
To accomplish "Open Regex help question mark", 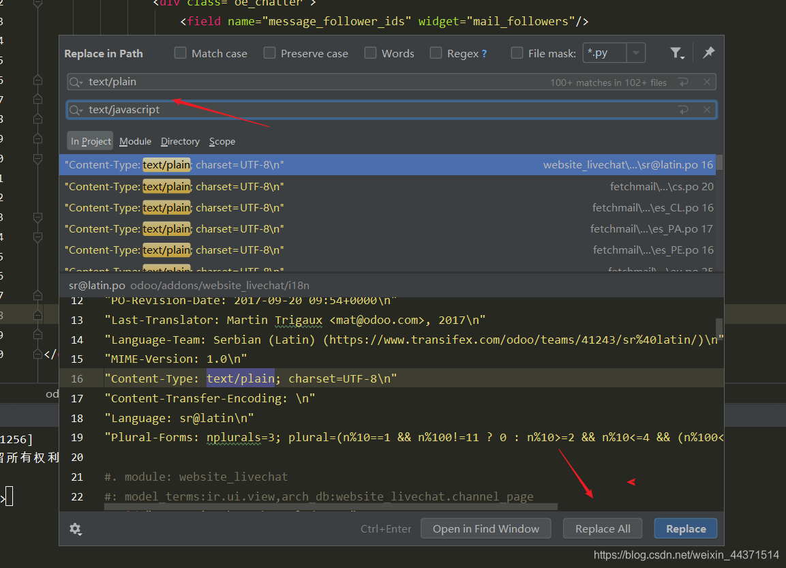I will [484, 54].
